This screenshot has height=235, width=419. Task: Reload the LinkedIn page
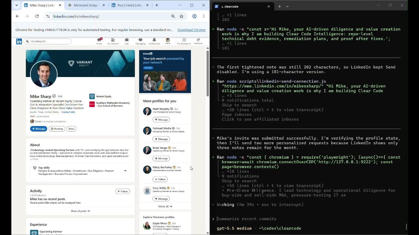(x=37, y=16)
